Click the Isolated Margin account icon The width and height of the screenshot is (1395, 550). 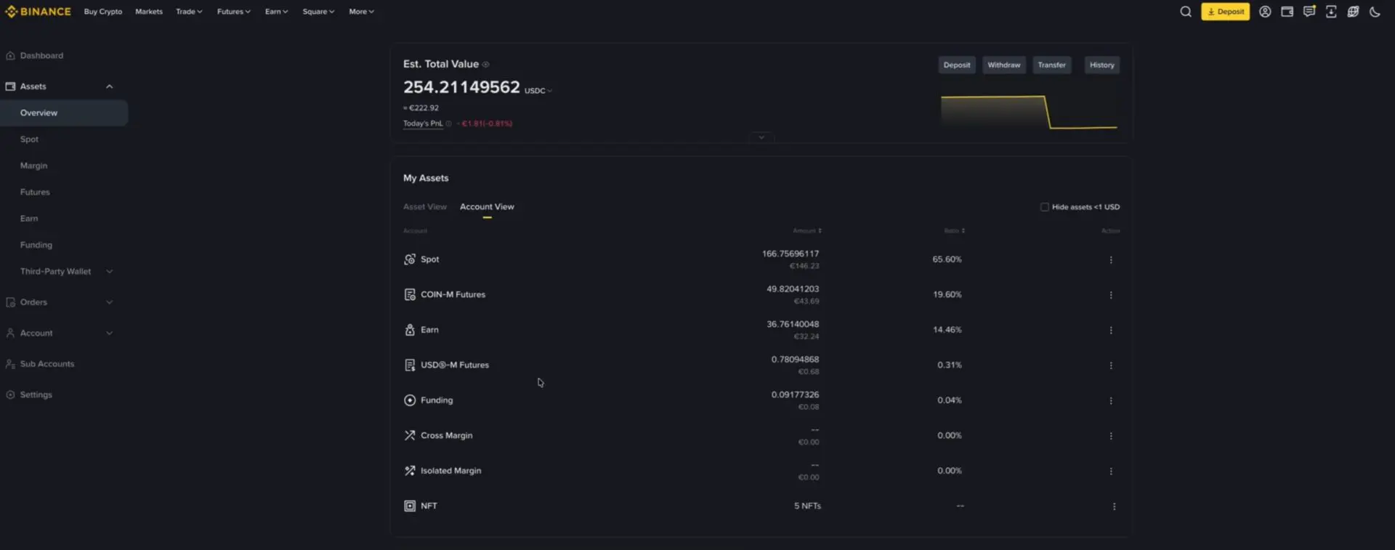[x=410, y=471]
